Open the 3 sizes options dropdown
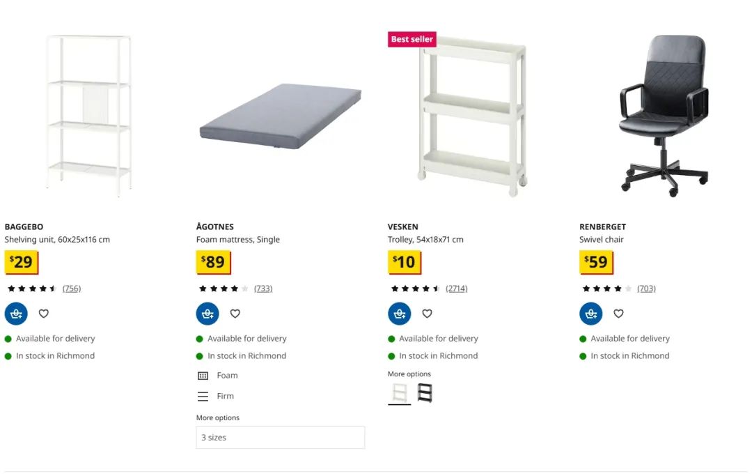The image size is (752, 476). [x=281, y=438]
